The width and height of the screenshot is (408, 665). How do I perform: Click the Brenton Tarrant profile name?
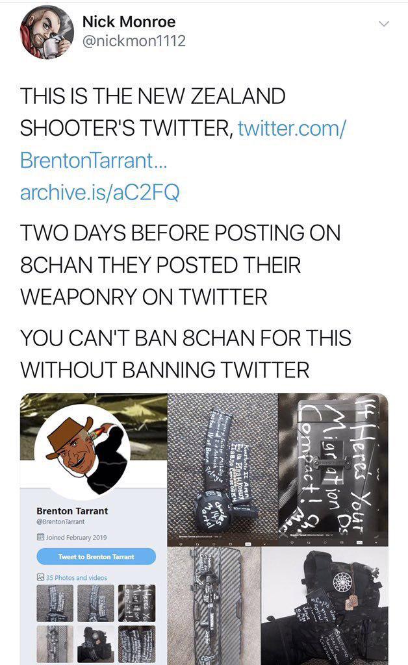coord(72,511)
